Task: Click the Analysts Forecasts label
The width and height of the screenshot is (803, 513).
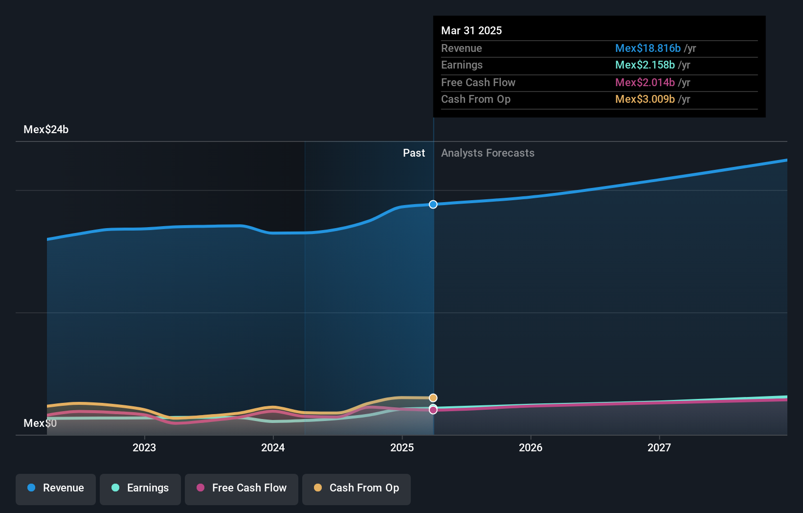Action: pyautogui.click(x=488, y=153)
